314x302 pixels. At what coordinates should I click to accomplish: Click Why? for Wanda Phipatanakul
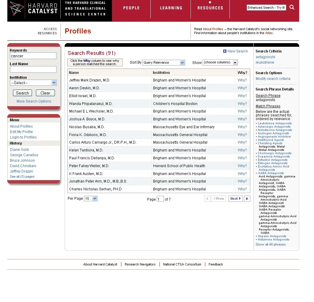(242, 104)
